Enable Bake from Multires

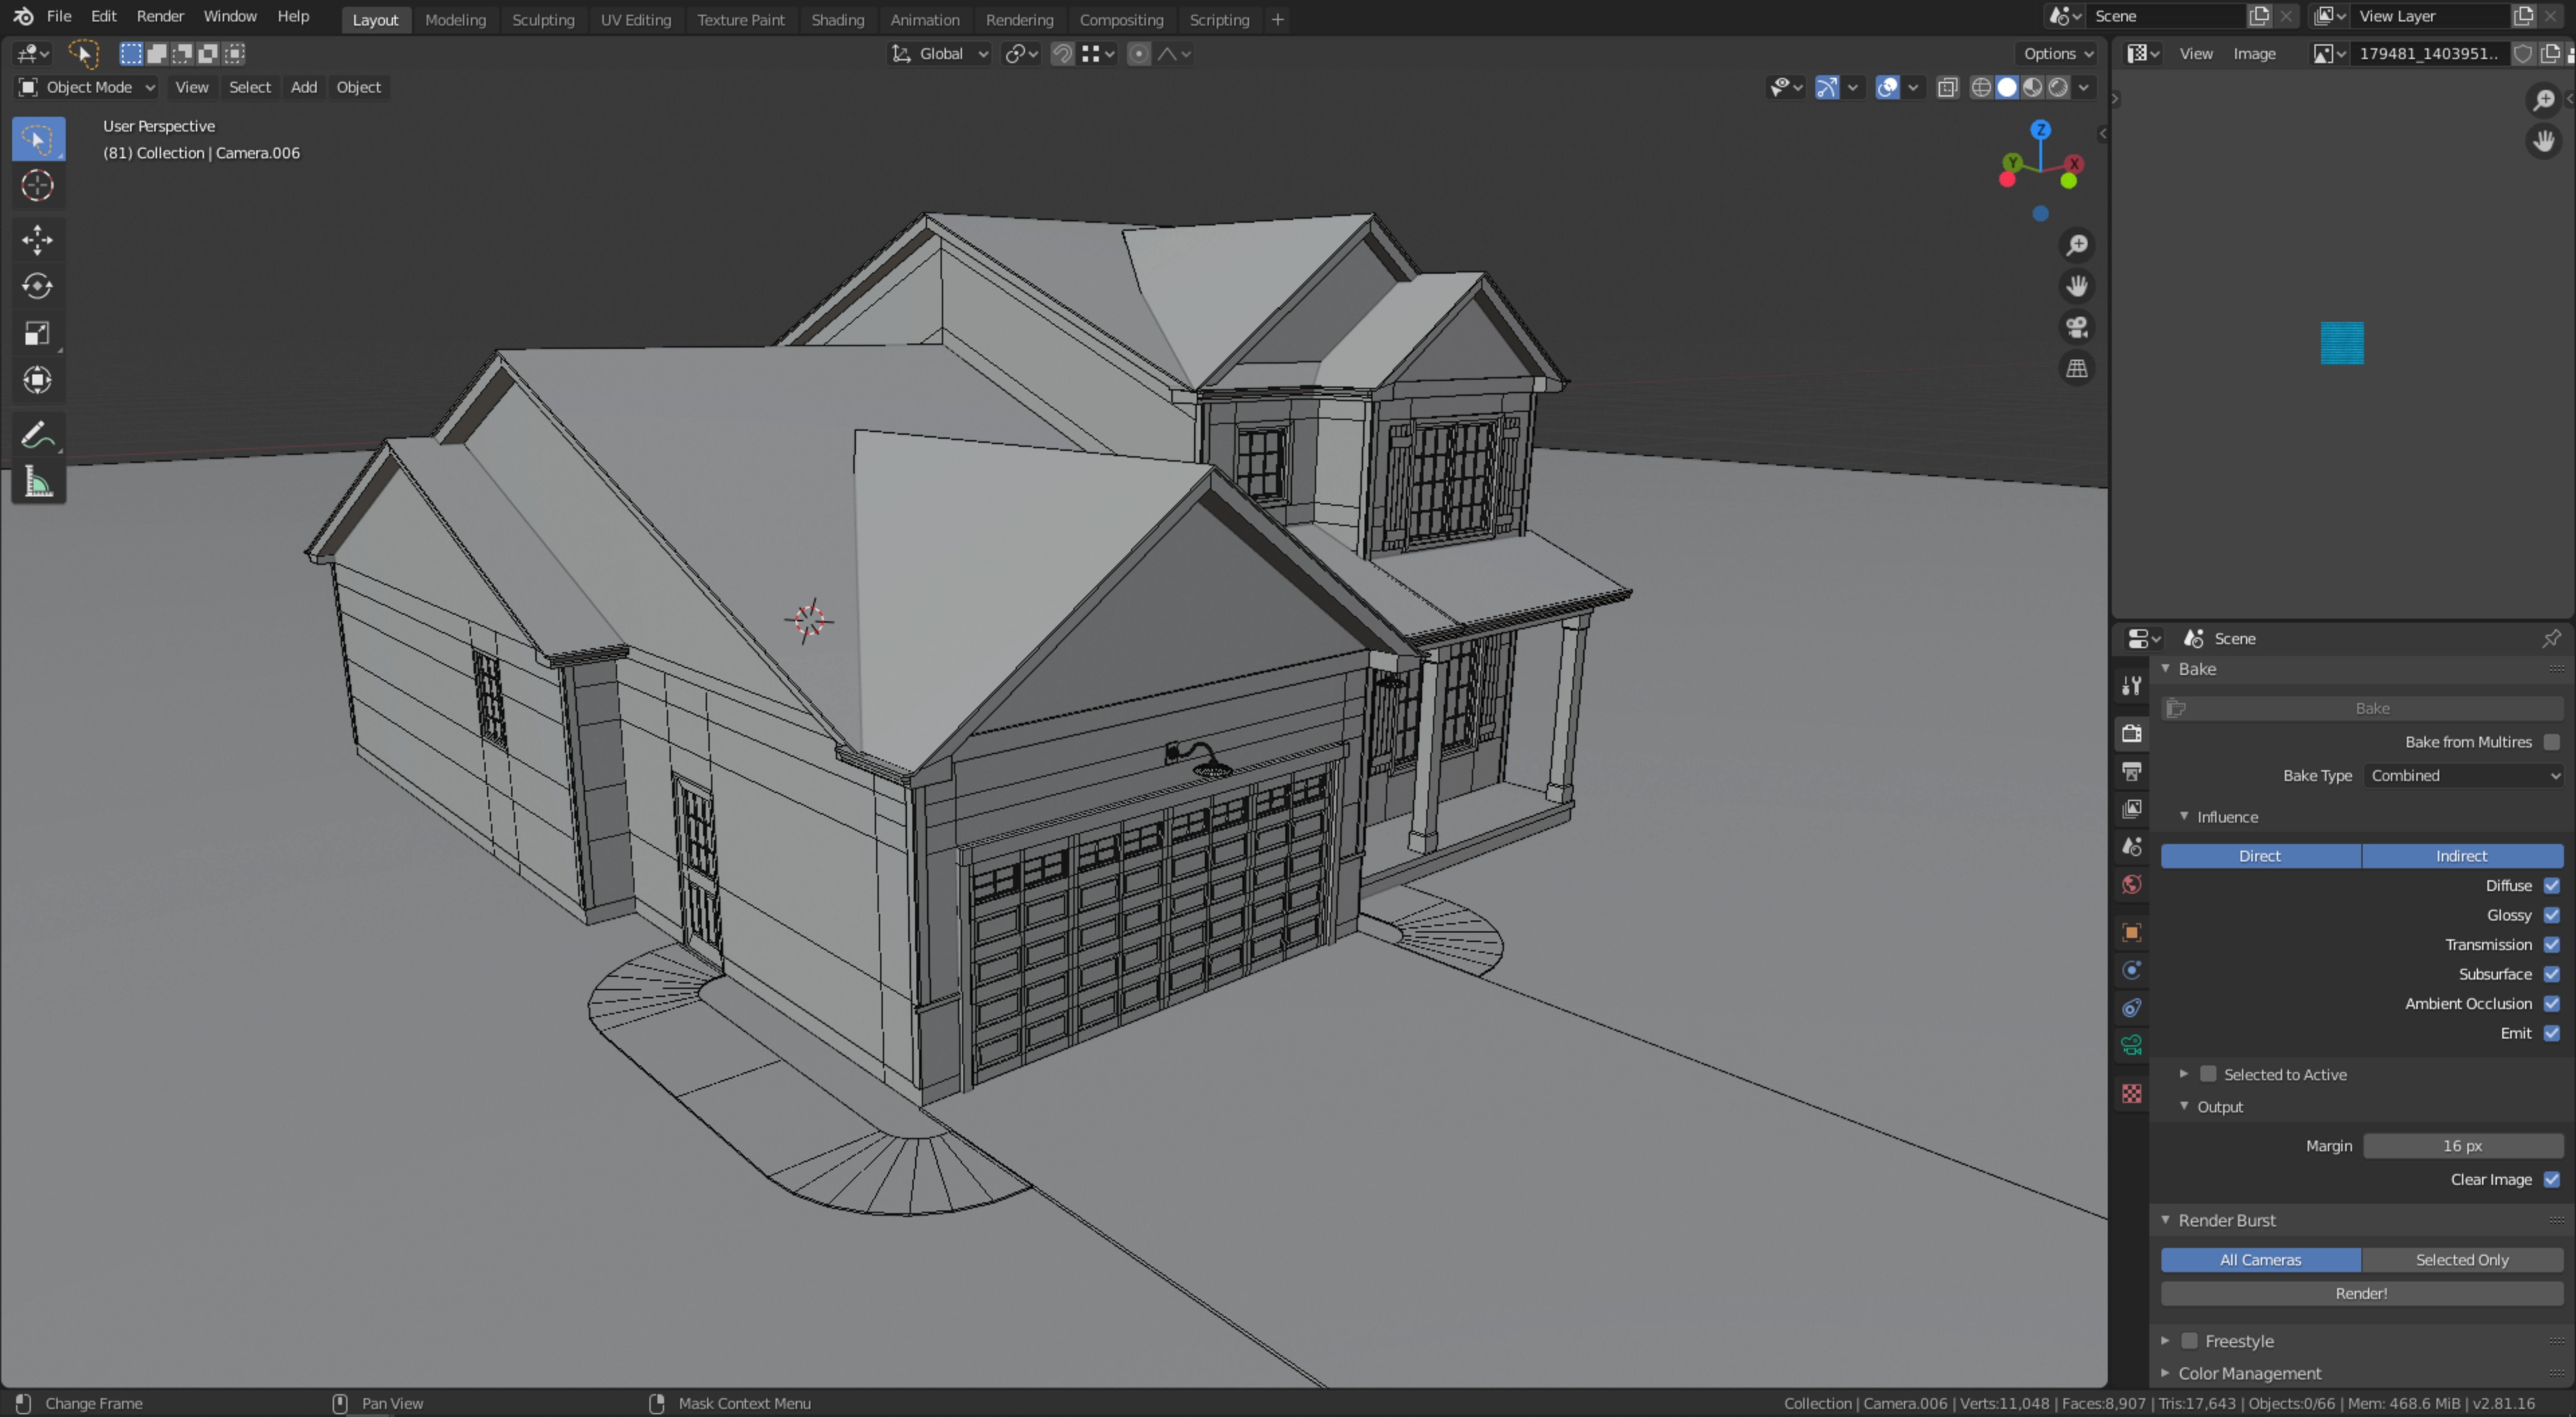(x=2552, y=742)
